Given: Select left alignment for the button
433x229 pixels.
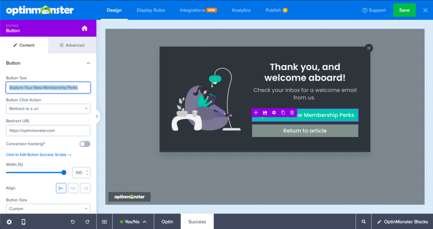Looking at the screenshot, I should tap(61, 188).
